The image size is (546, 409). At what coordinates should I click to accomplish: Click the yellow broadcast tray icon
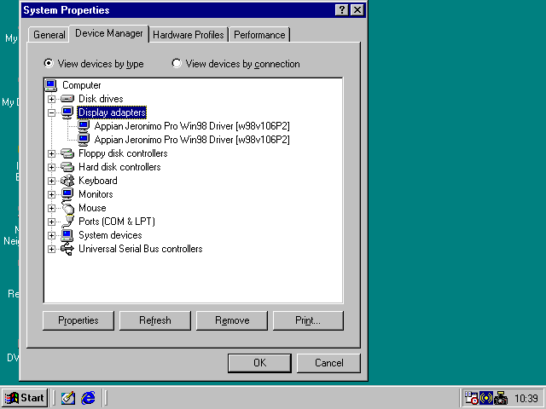pos(486,398)
